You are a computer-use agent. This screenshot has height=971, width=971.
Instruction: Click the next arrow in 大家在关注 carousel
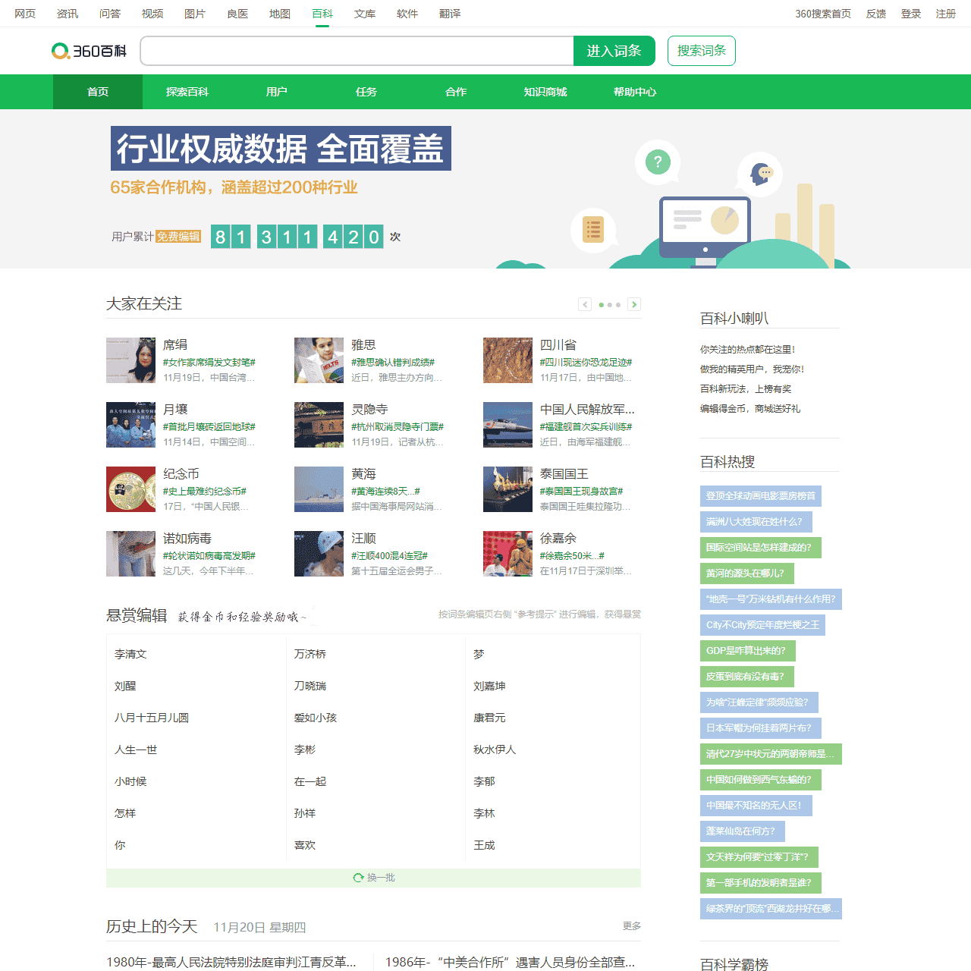click(x=635, y=303)
